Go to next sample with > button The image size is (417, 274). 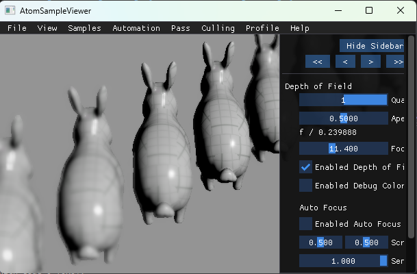tap(370, 62)
